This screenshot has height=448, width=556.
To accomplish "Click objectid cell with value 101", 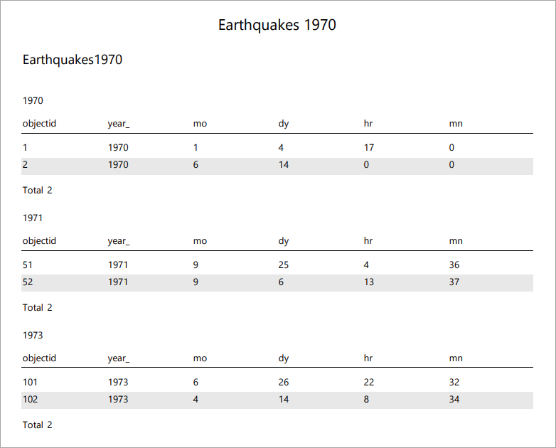I will click(31, 383).
